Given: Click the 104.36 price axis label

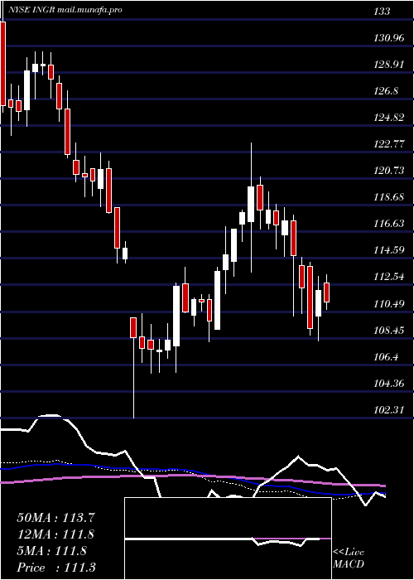Looking at the screenshot, I should coord(389,384).
